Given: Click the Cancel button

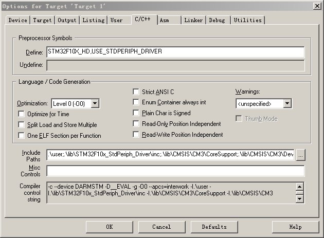Looking at the screenshot, I should point(161,227).
